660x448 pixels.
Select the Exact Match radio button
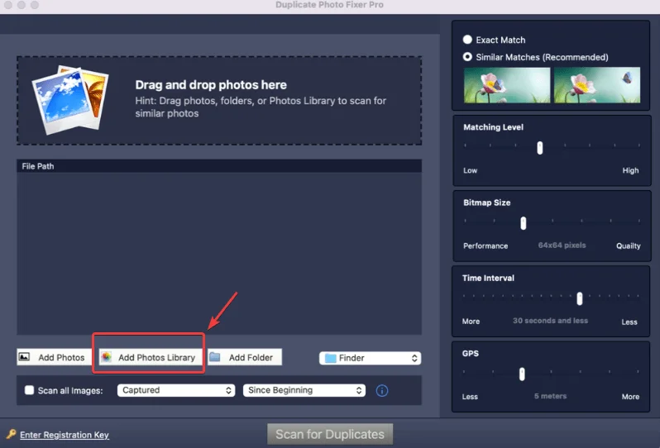(468, 40)
